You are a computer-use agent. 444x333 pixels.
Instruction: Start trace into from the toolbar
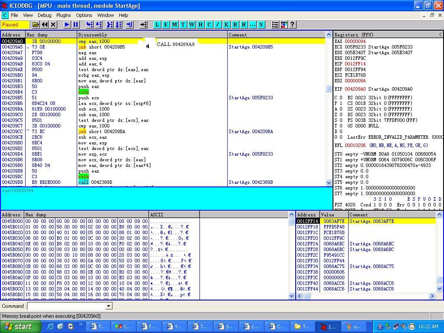point(110,25)
